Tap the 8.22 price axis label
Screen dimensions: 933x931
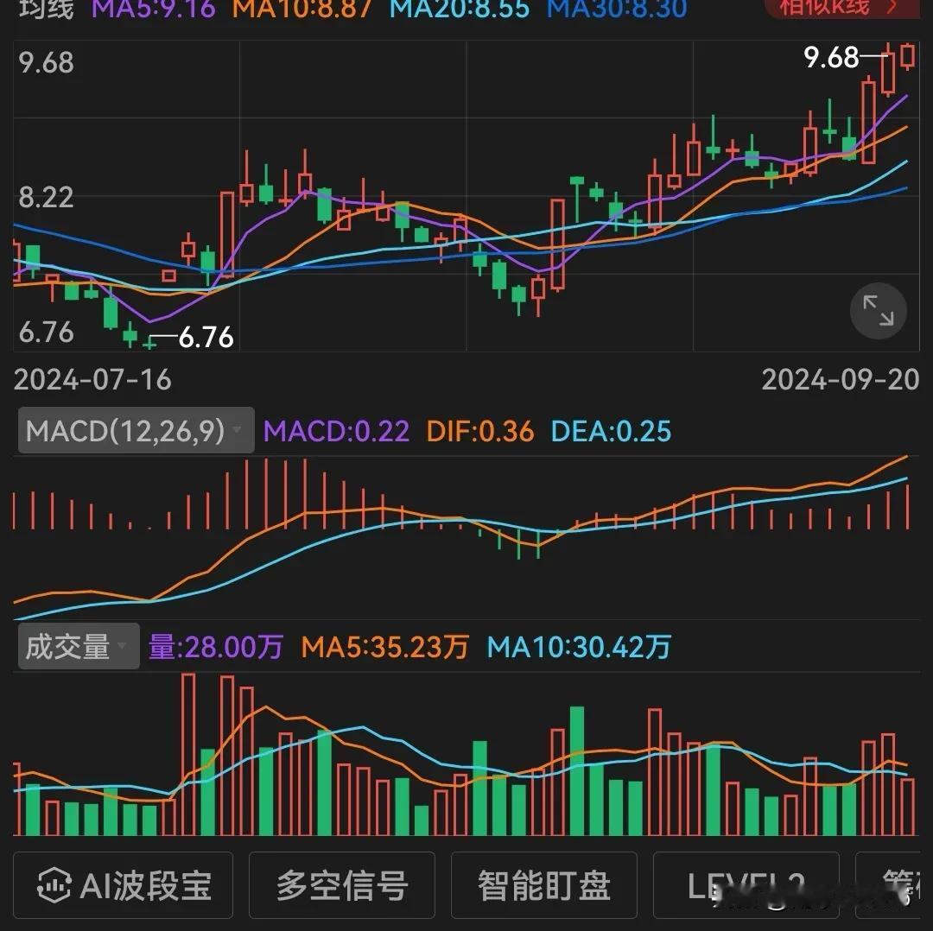click(x=46, y=198)
